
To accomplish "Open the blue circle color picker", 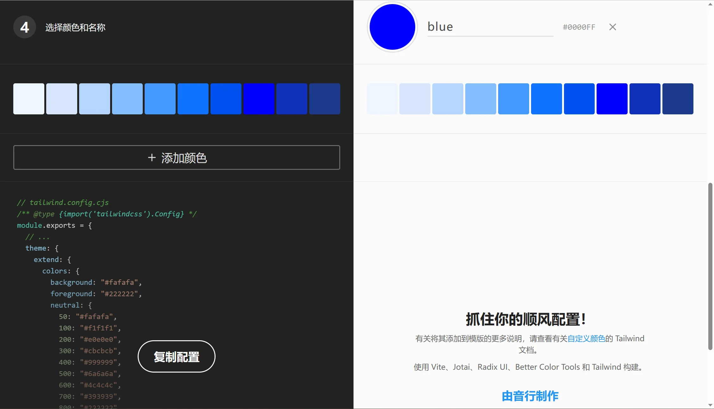I will point(392,27).
